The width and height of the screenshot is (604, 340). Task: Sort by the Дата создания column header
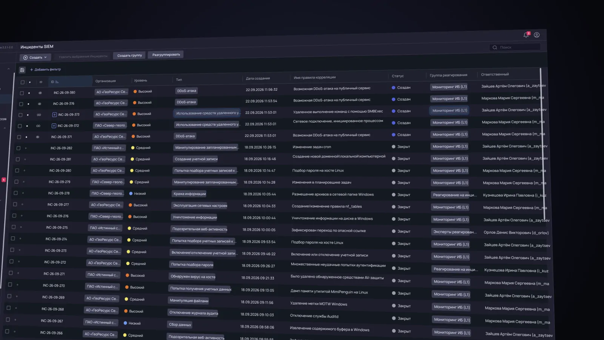click(258, 78)
